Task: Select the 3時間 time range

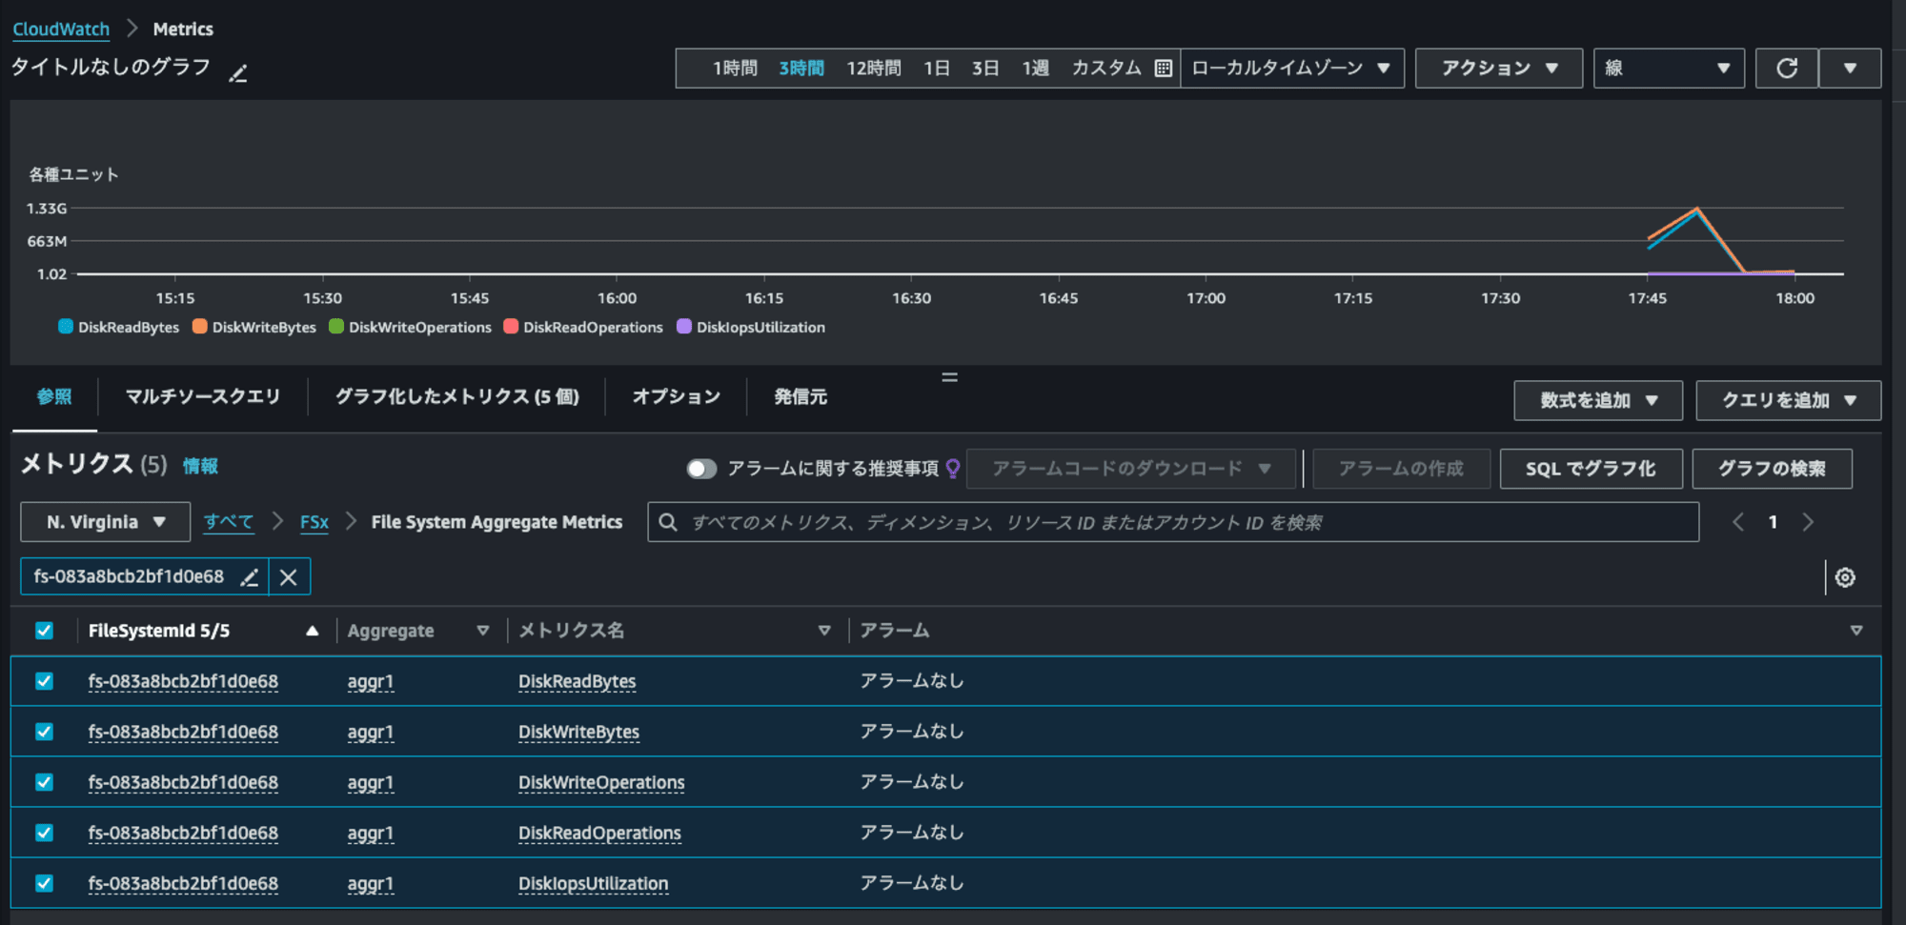Action: coord(801,69)
